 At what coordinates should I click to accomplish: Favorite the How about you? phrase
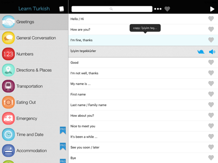pyautogui.click(x=211, y=115)
